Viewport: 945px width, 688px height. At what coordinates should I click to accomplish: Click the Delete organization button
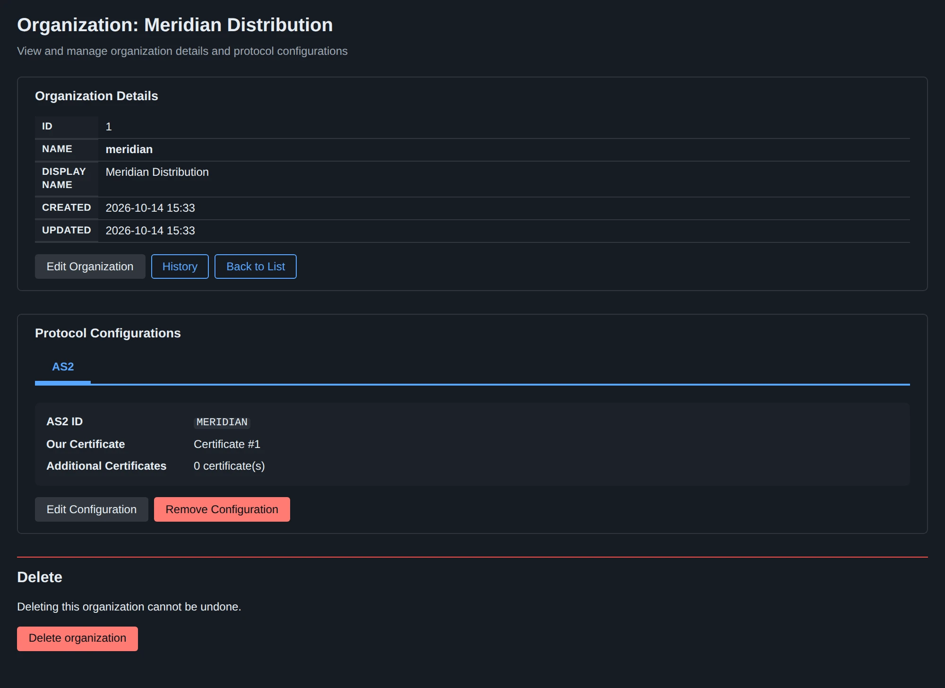click(x=77, y=638)
